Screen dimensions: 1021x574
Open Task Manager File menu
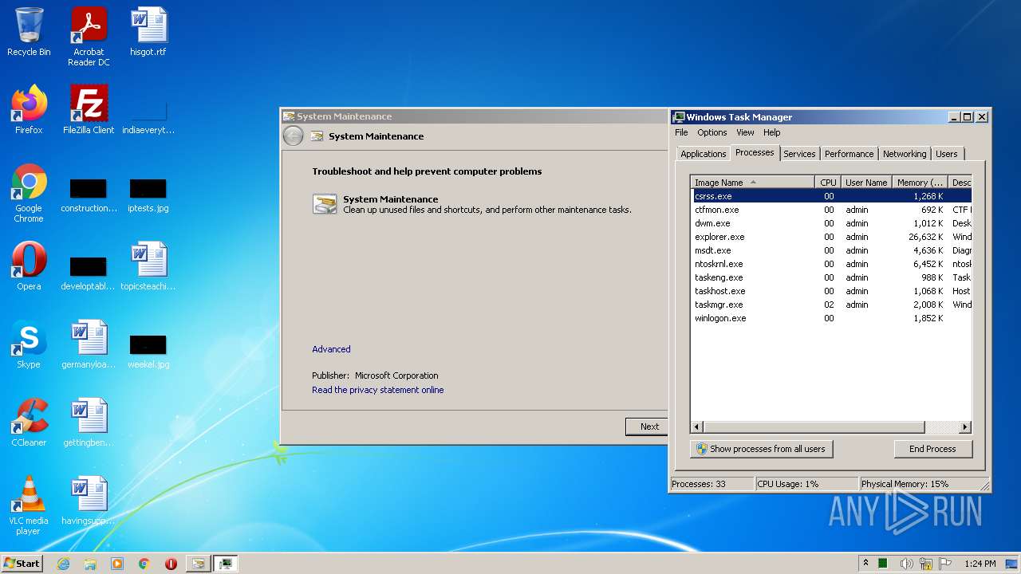[681, 132]
